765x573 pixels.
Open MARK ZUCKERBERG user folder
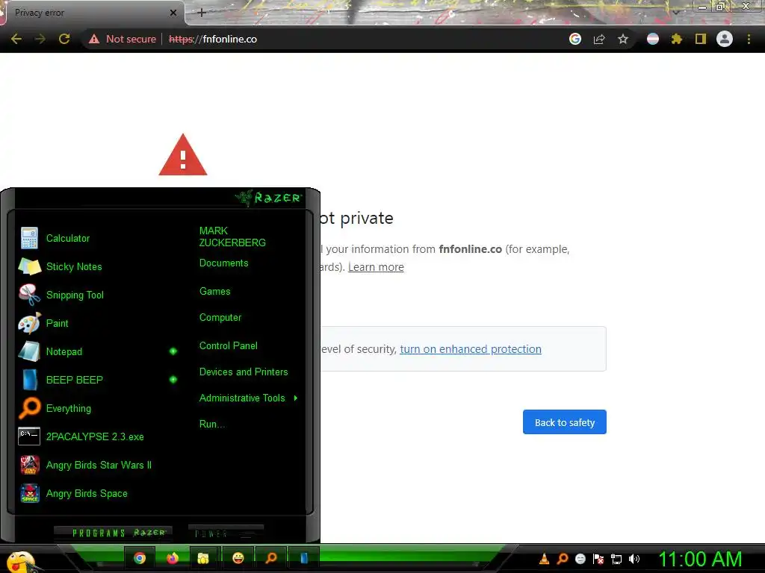232,237
